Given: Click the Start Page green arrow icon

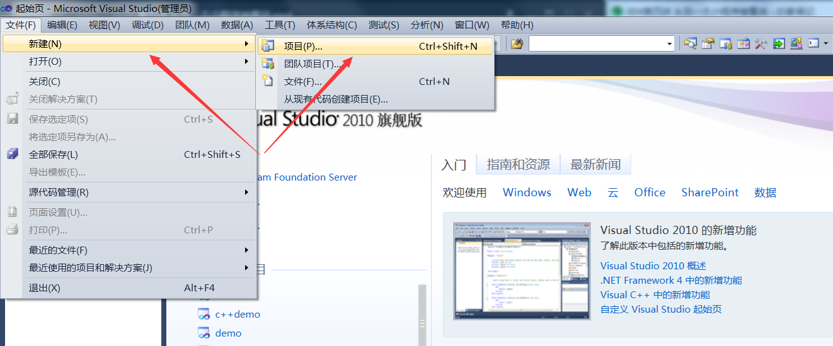Looking at the screenshot, I should (779, 43).
